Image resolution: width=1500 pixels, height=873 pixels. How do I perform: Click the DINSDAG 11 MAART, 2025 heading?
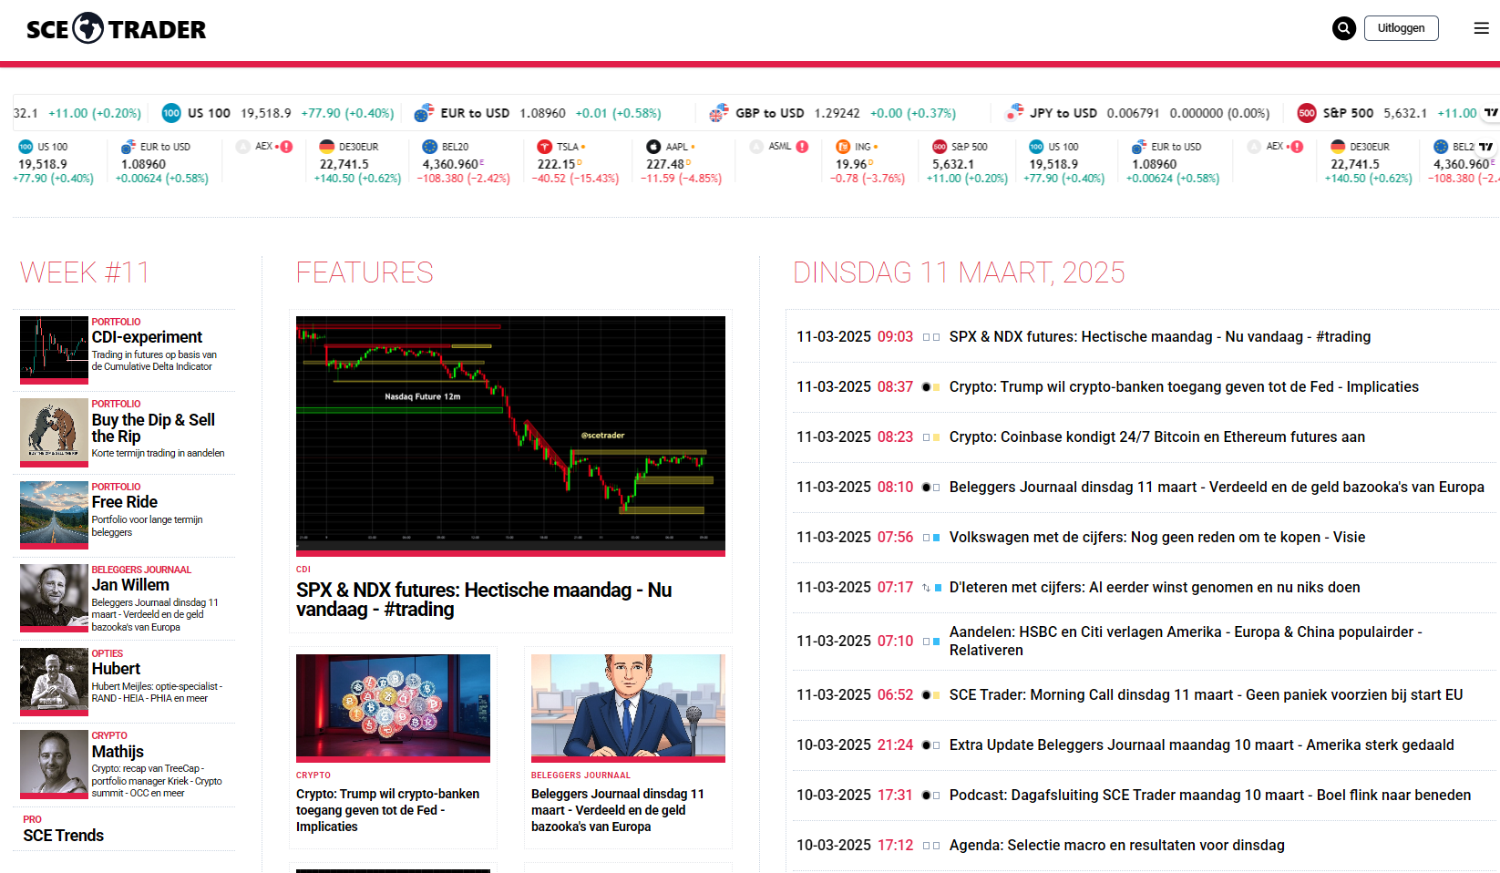point(959,272)
